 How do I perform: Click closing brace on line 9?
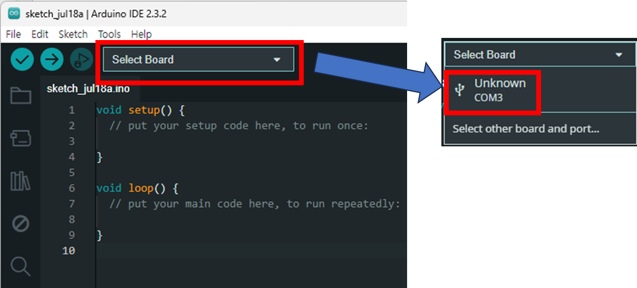[x=100, y=235]
